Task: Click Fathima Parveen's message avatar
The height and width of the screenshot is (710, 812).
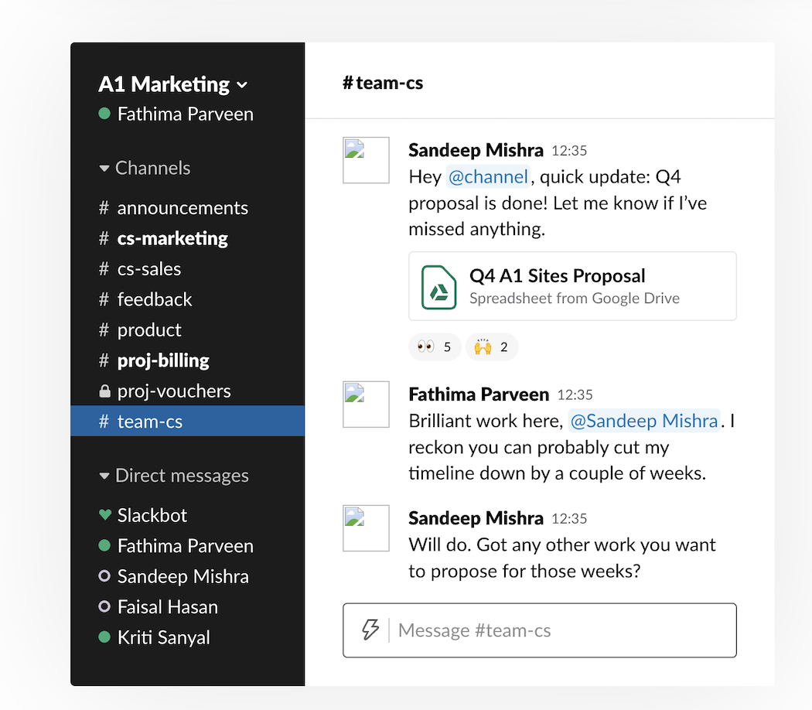Action: [x=366, y=404]
